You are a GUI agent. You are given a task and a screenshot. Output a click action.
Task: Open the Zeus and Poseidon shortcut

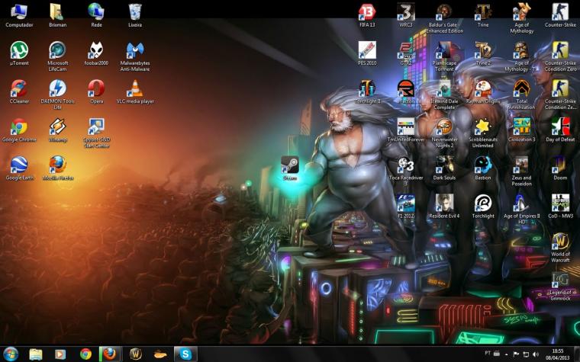coord(521,171)
